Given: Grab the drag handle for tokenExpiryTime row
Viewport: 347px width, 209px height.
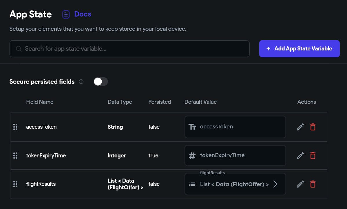Looking at the screenshot, I should tap(15, 156).
